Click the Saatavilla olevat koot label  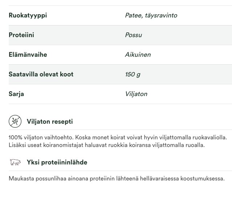coord(41,75)
